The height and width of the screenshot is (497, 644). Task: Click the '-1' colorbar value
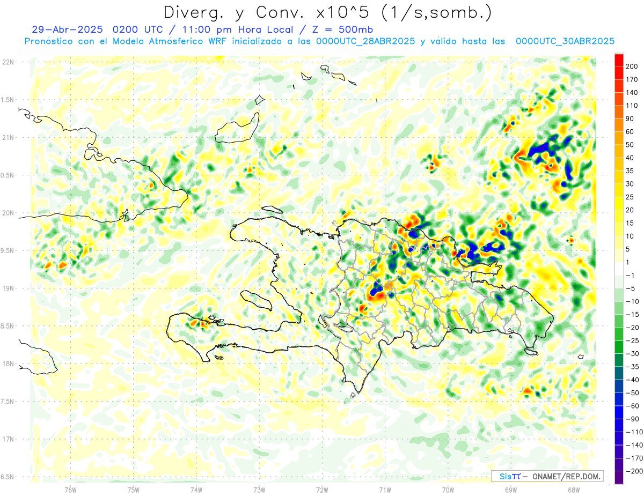[x=631, y=276]
